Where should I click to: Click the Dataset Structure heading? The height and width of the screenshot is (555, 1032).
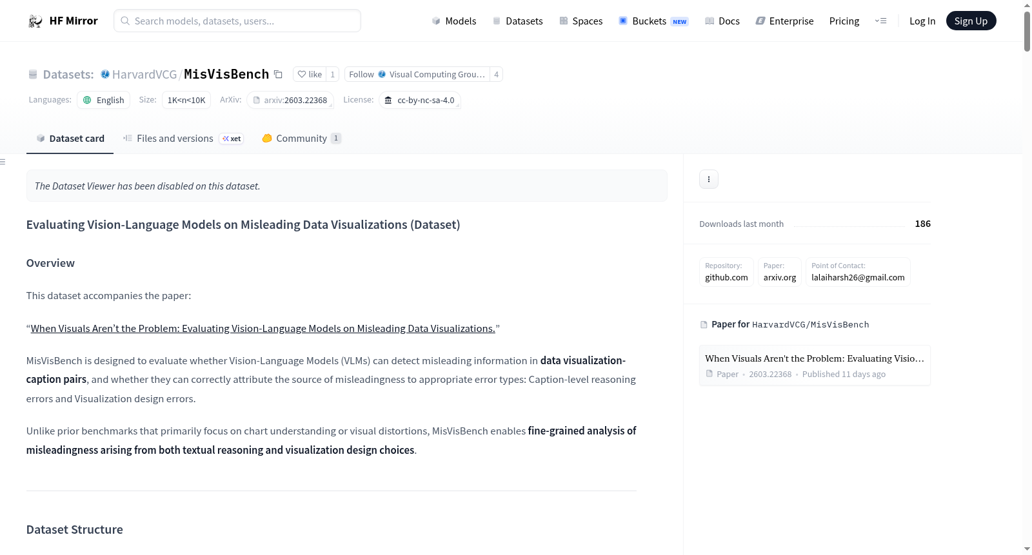[x=75, y=530]
